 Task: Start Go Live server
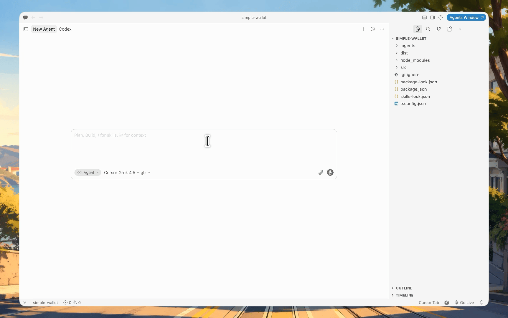tap(464, 303)
